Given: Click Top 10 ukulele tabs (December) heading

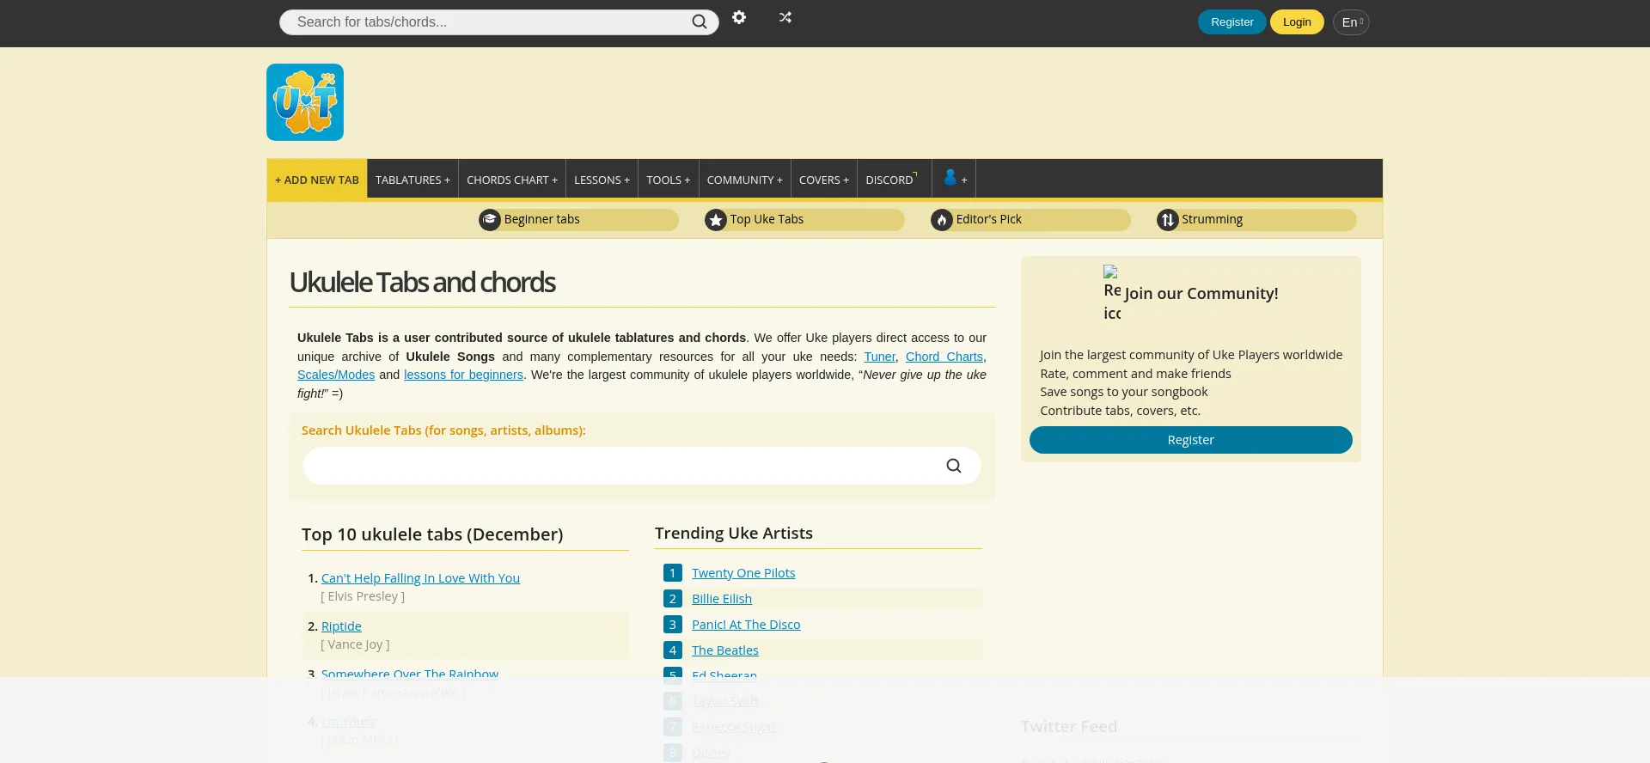Looking at the screenshot, I should point(432,534).
